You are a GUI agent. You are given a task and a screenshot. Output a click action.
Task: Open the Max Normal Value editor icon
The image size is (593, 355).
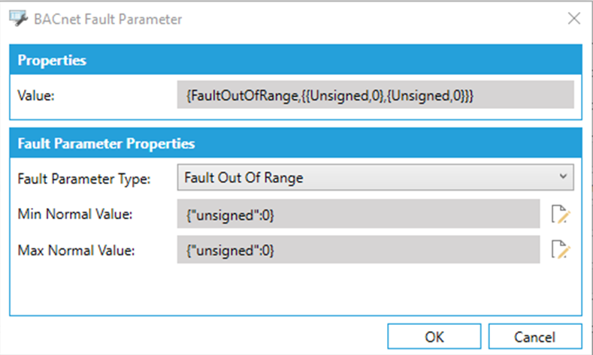pyautogui.click(x=560, y=250)
